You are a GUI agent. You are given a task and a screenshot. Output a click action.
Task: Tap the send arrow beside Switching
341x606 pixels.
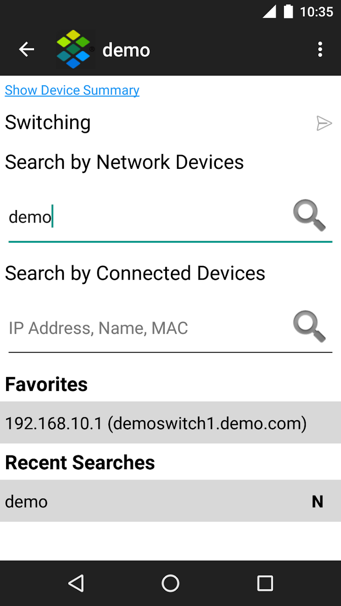pyautogui.click(x=324, y=123)
